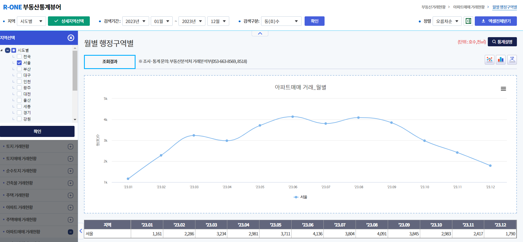This screenshot has height=242, width=523.
Task: Open the line chart view icon
Action: [489, 60]
